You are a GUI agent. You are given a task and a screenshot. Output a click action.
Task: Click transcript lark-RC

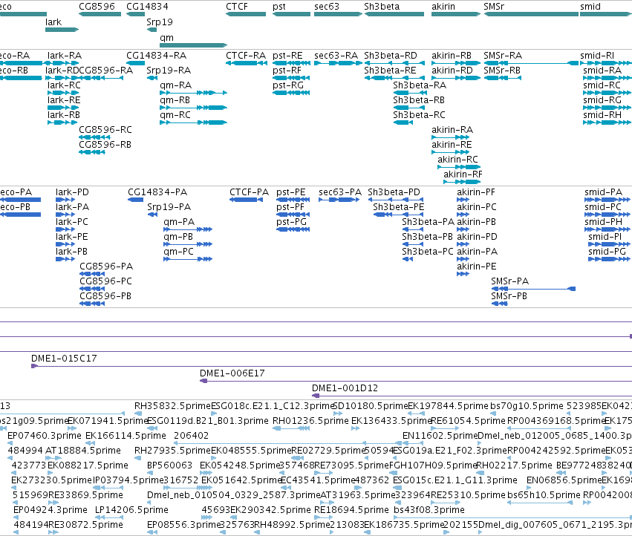(x=64, y=85)
